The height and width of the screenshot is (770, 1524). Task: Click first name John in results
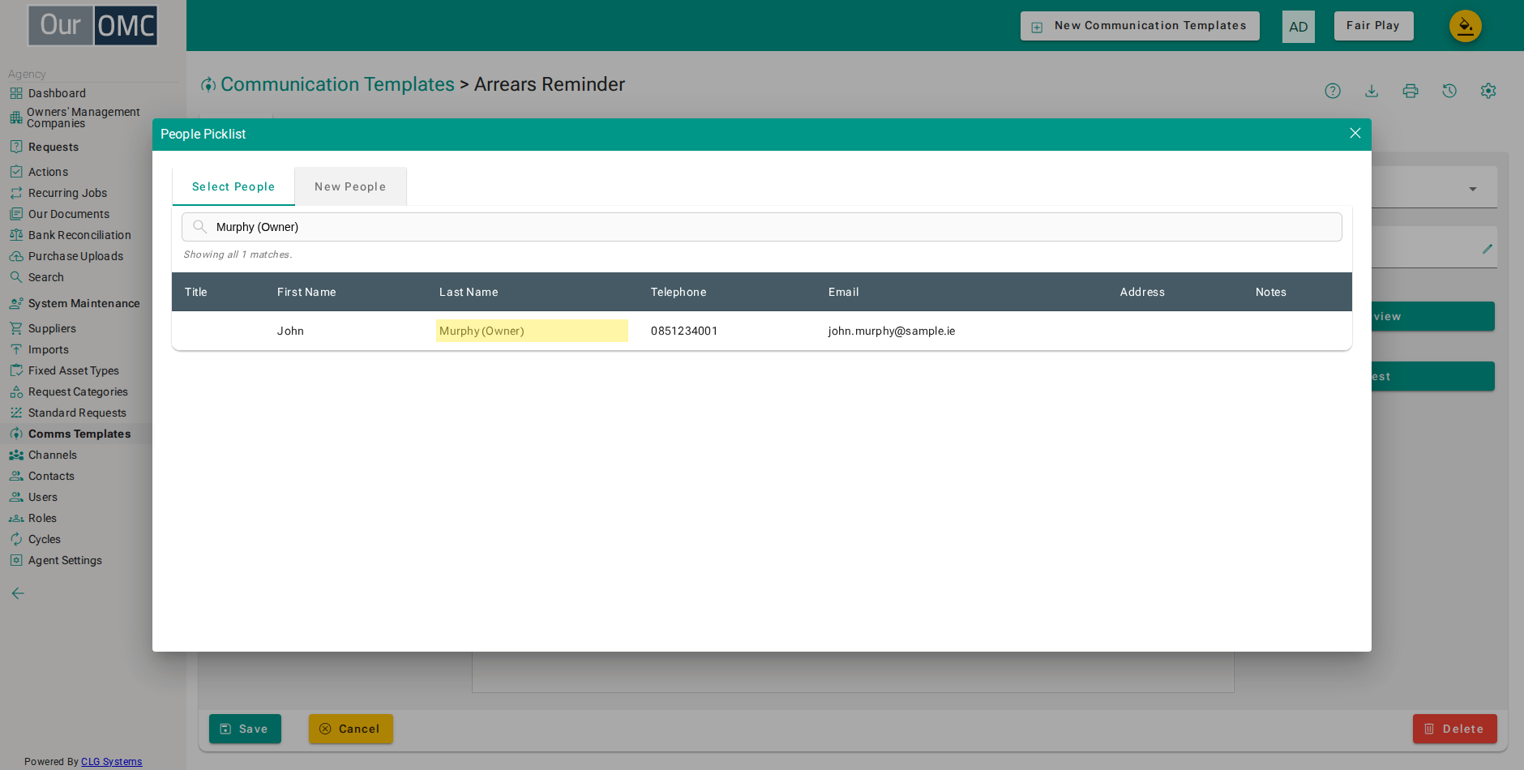pyautogui.click(x=290, y=331)
